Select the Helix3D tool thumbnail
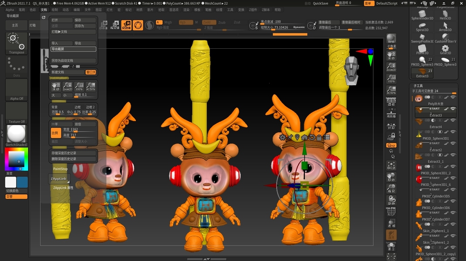Screen dimensions: 466x261 [x=445, y=15]
